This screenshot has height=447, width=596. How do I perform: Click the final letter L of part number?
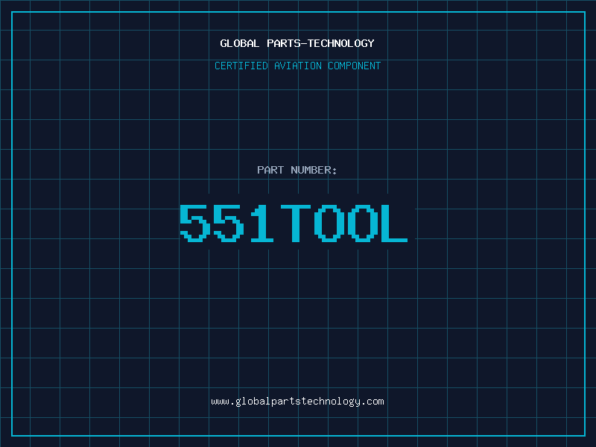[x=393, y=223]
